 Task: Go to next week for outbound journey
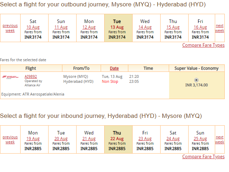pos(219,28)
